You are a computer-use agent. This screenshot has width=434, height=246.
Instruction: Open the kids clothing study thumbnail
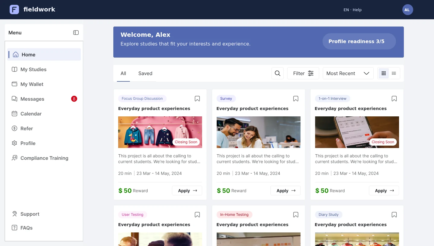click(160, 132)
